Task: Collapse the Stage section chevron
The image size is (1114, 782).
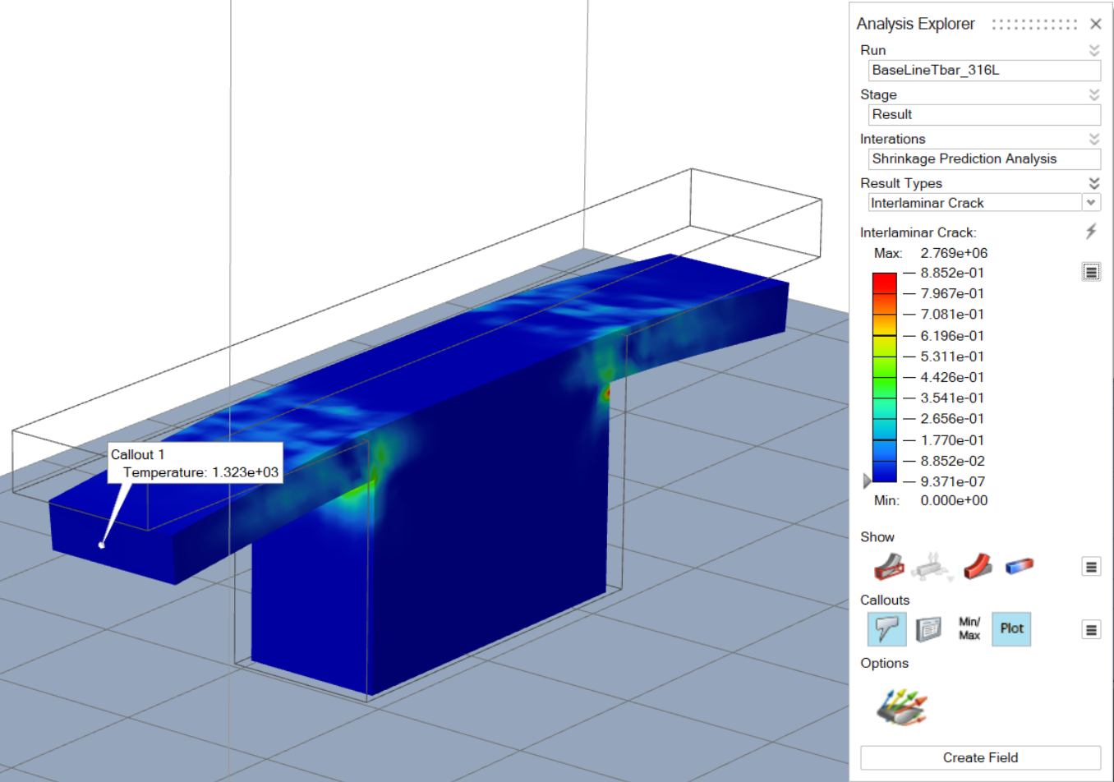Action: pyautogui.click(x=1094, y=94)
